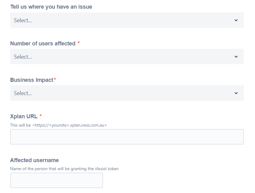Viewport: 255px width, 193px height.
Task: Click the iAssist token helper text
Action: pyautogui.click(x=64, y=169)
